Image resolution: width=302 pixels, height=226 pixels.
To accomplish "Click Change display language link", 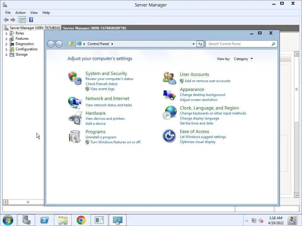I will 200,118.
